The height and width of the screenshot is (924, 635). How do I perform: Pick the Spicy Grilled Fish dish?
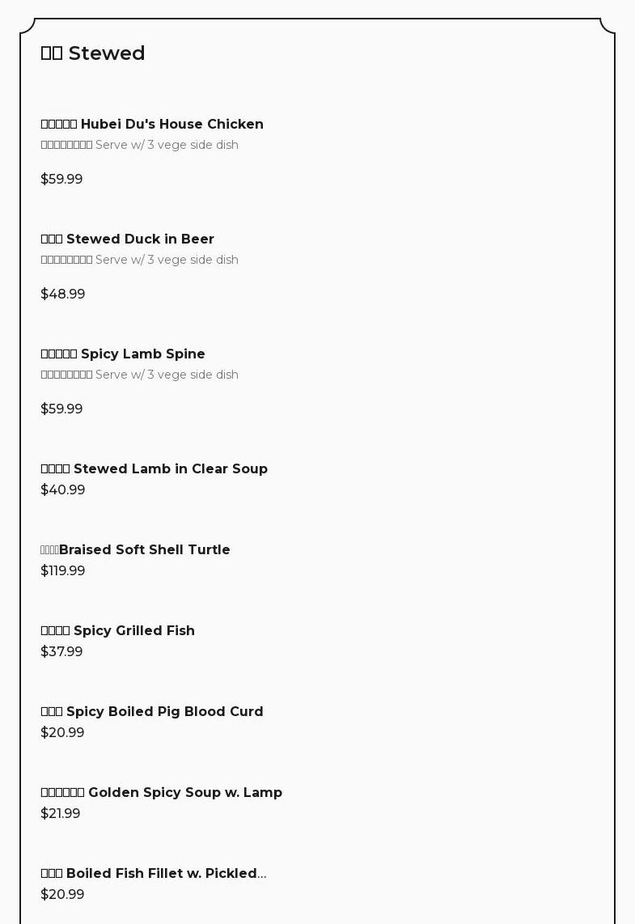[x=118, y=630]
